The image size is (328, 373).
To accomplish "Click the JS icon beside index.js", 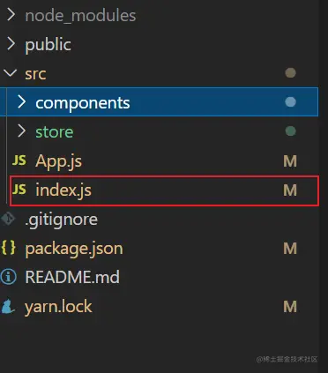I will pyautogui.click(x=19, y=190).
